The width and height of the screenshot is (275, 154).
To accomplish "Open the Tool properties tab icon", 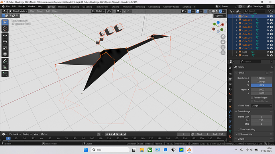I will [x=230, y=68].
